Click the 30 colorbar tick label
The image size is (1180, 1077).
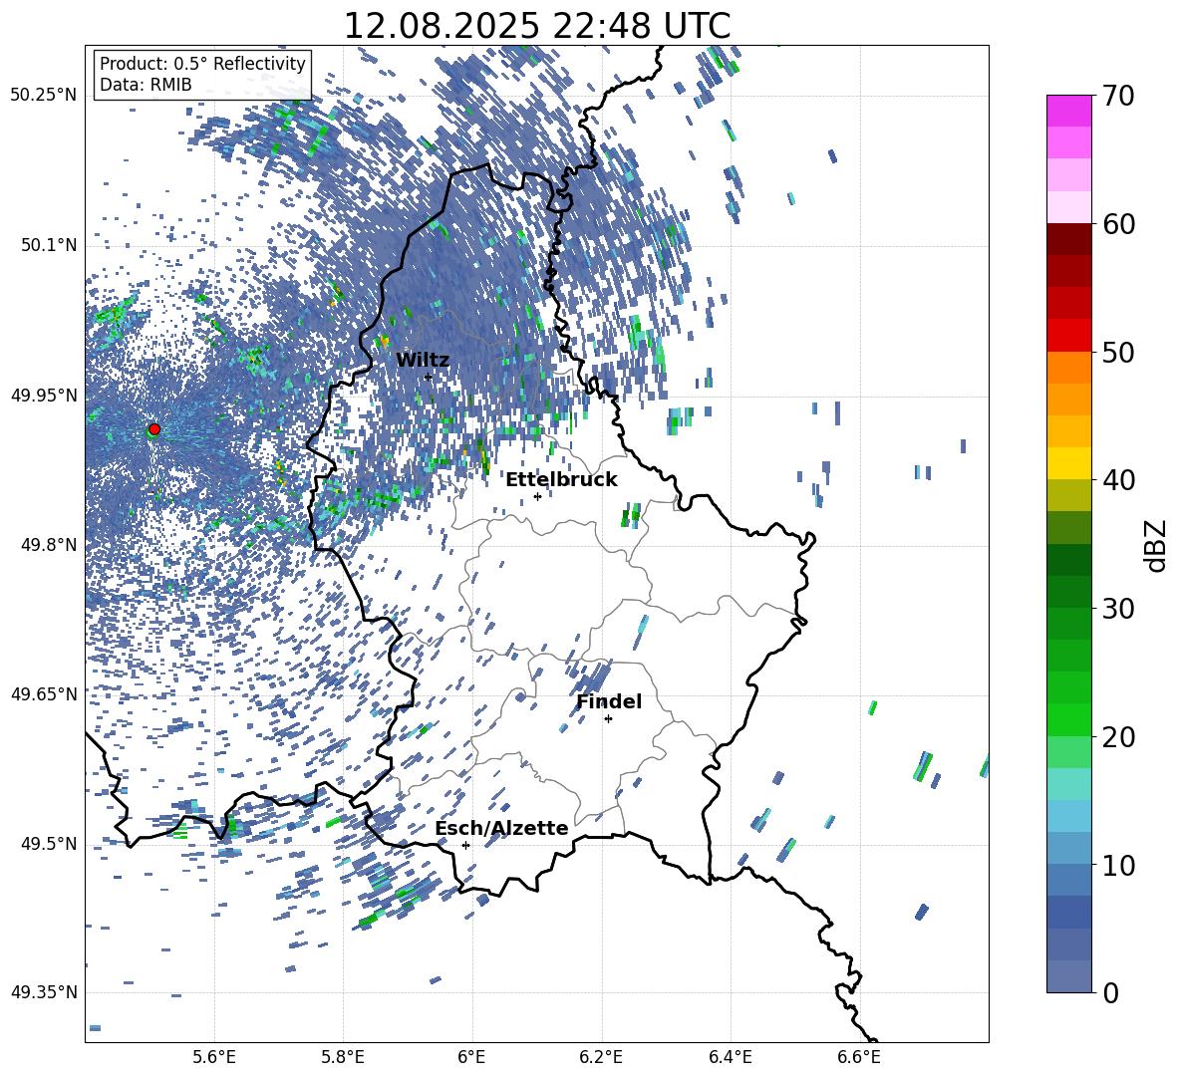point(1118,608)
